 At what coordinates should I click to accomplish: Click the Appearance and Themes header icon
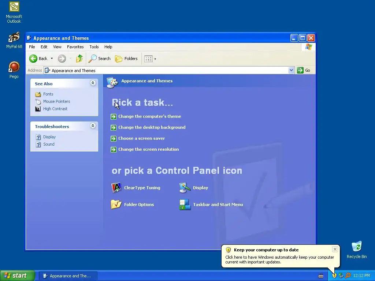click(112, 82)
